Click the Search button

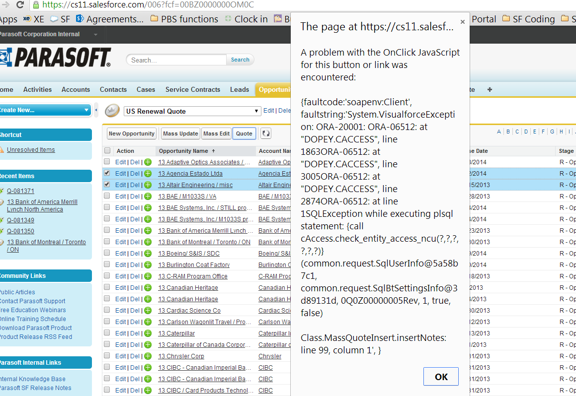pos(240,60)
